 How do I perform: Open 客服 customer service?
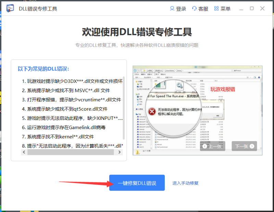(200, 9)
